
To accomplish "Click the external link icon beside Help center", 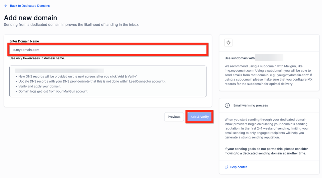I will tap(226, 167).
